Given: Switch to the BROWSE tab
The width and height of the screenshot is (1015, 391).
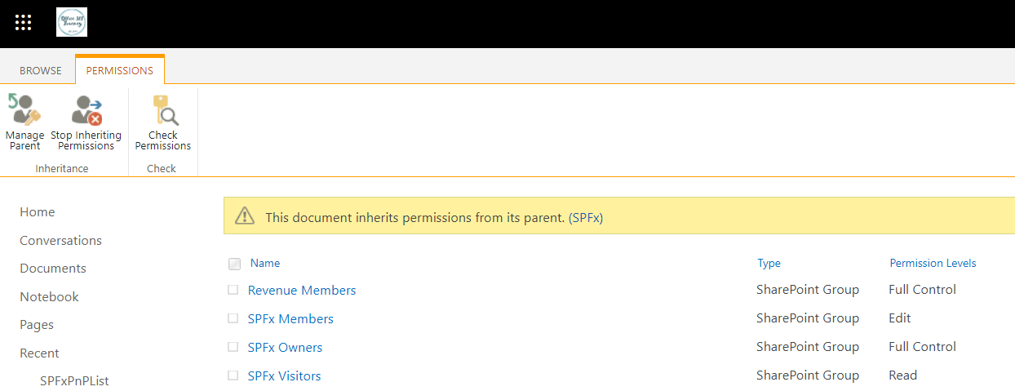Looking at the screenshot, I should [41, 71].
